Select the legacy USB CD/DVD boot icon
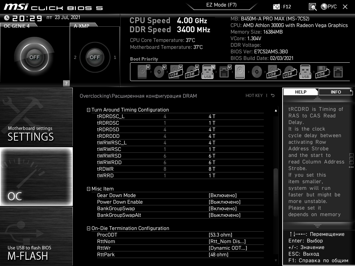Image resolution: width=355 pixels, height=266 pixels. point(290,72)
